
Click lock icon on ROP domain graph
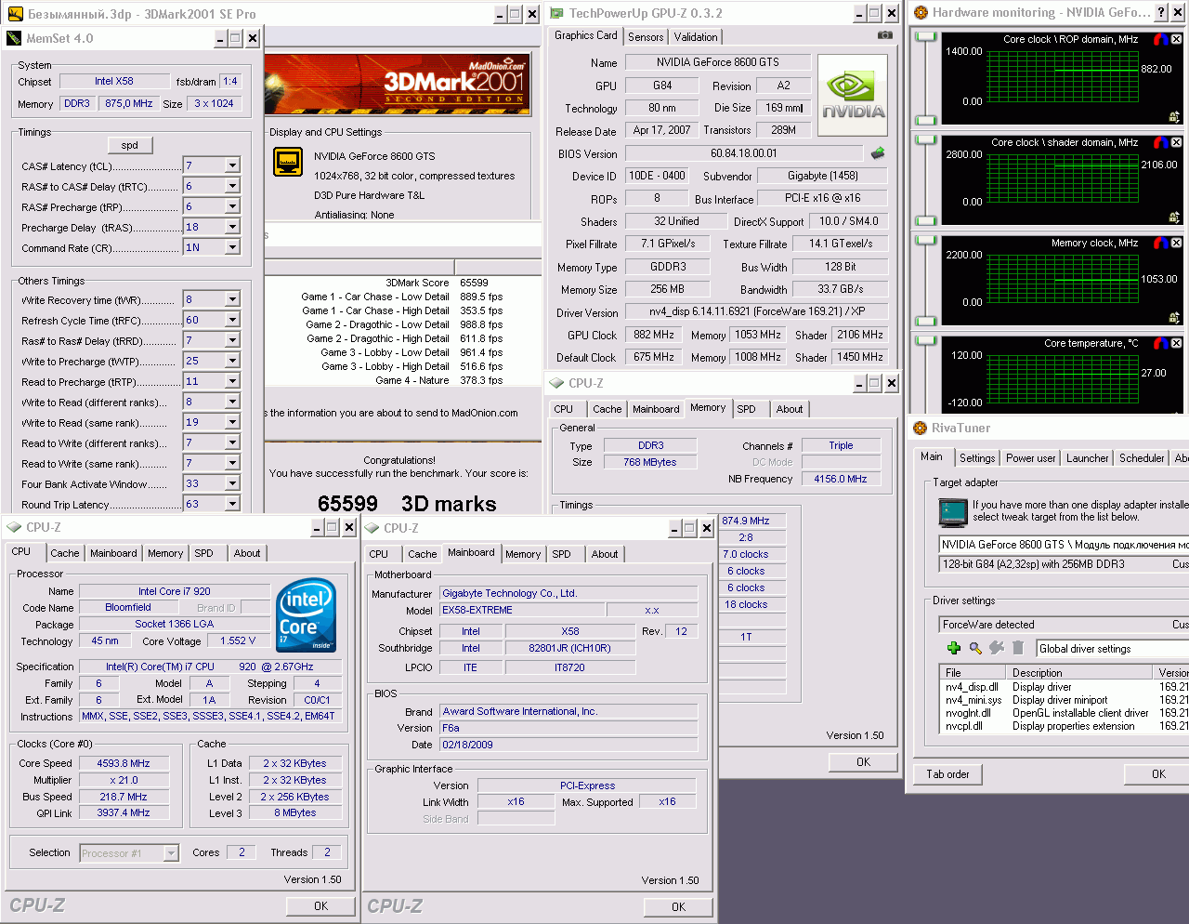point(1174,117)
